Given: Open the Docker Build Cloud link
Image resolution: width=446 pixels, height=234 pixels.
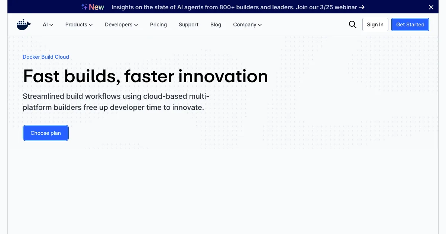Looking at the screenshot, I should coord(46,57).
